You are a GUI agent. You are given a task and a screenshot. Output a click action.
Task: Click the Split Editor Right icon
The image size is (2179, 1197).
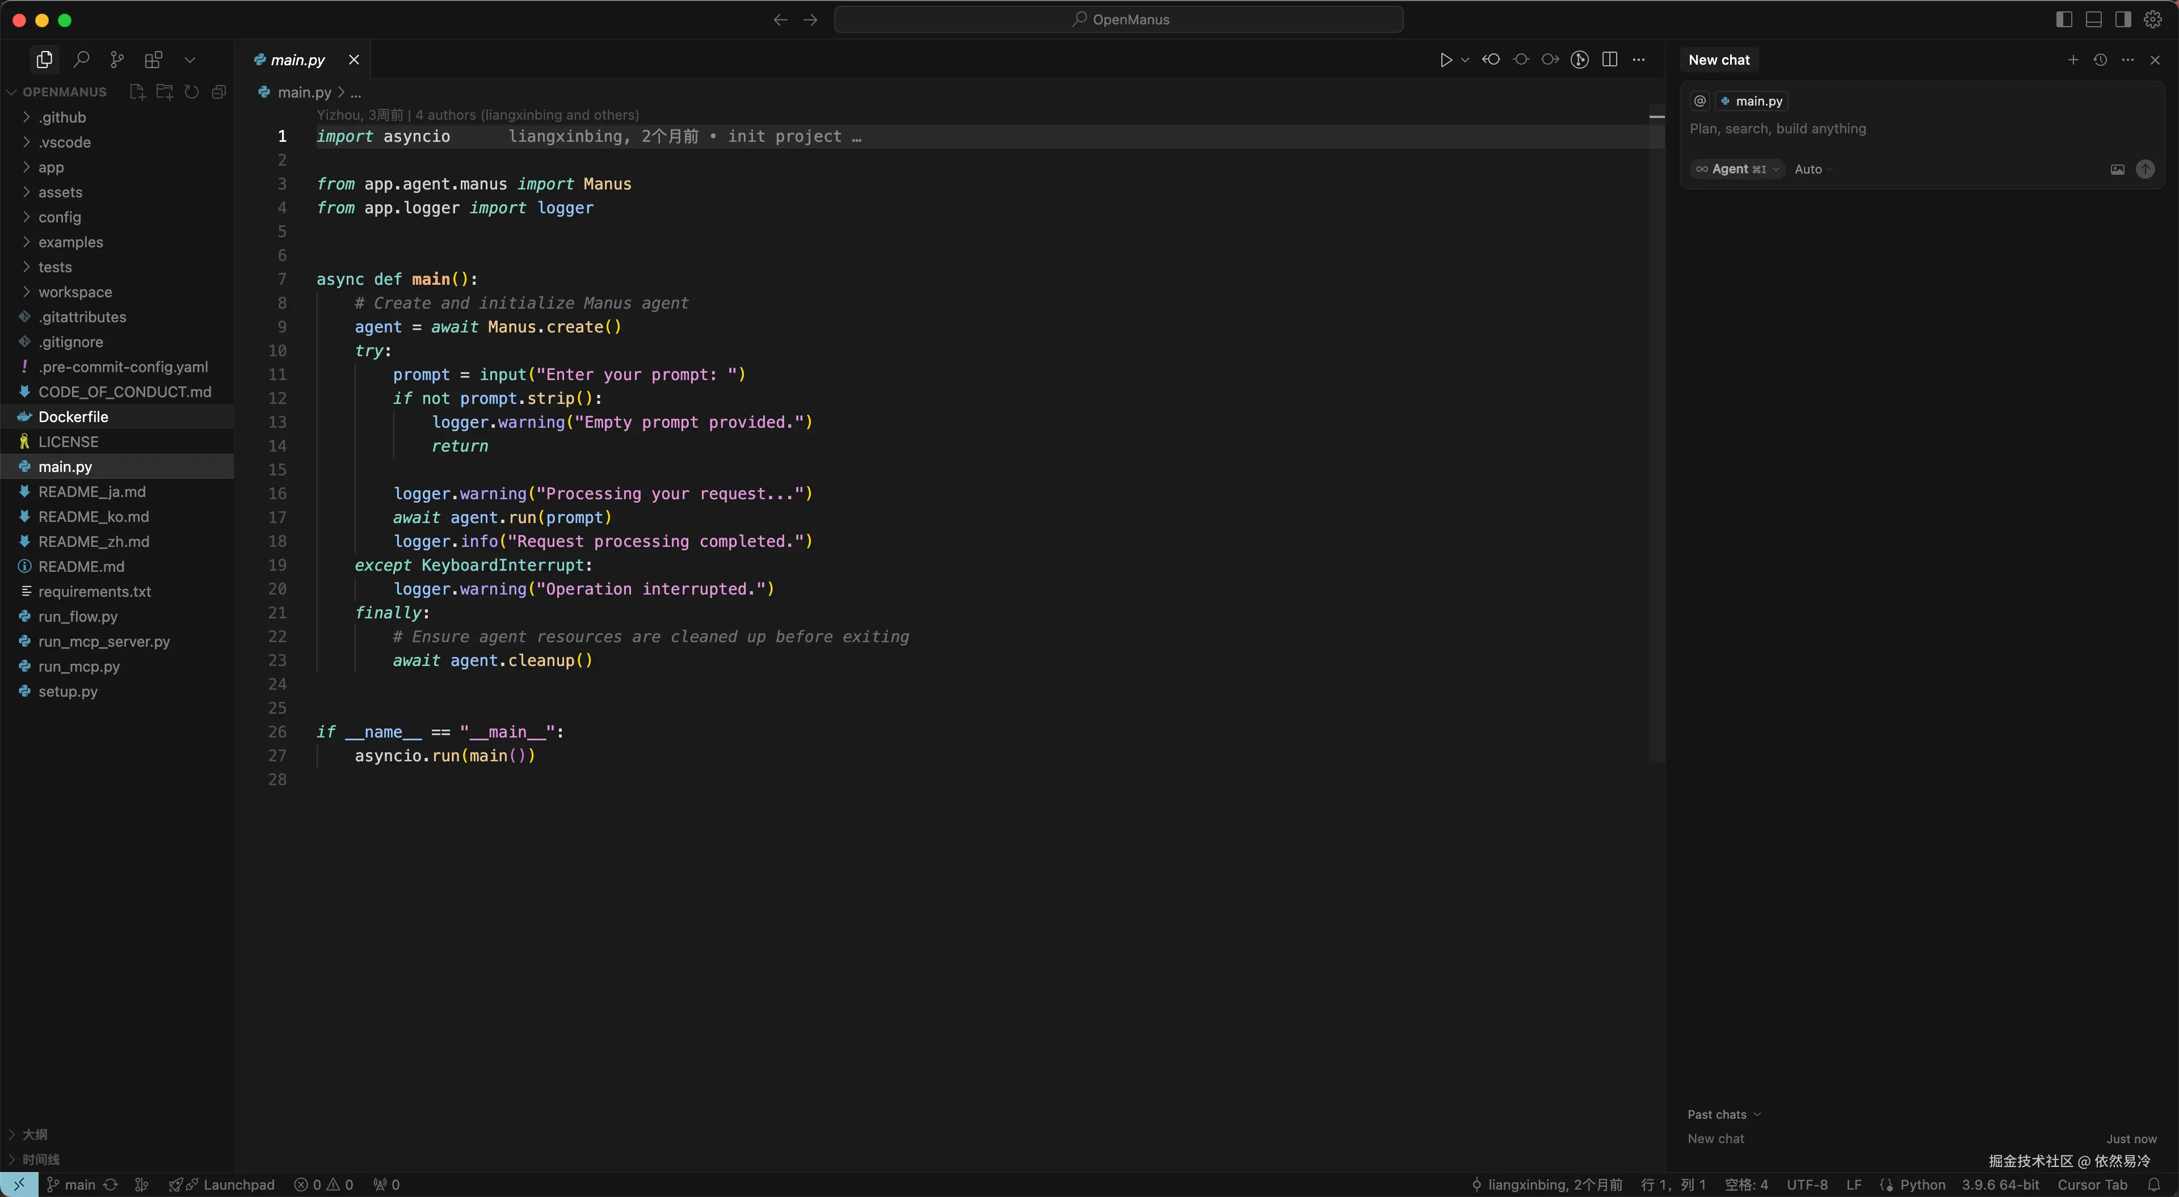pyautogui.click(x=1609, y=59)
